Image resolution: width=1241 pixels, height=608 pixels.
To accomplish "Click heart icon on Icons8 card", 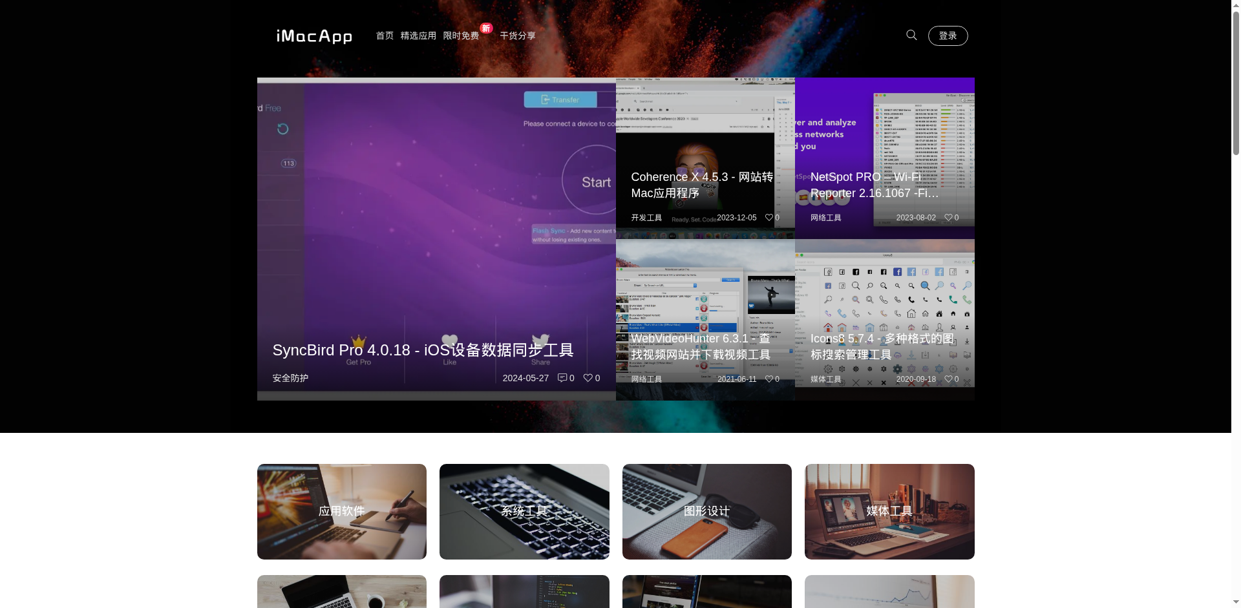I will [x=948, y=379].
